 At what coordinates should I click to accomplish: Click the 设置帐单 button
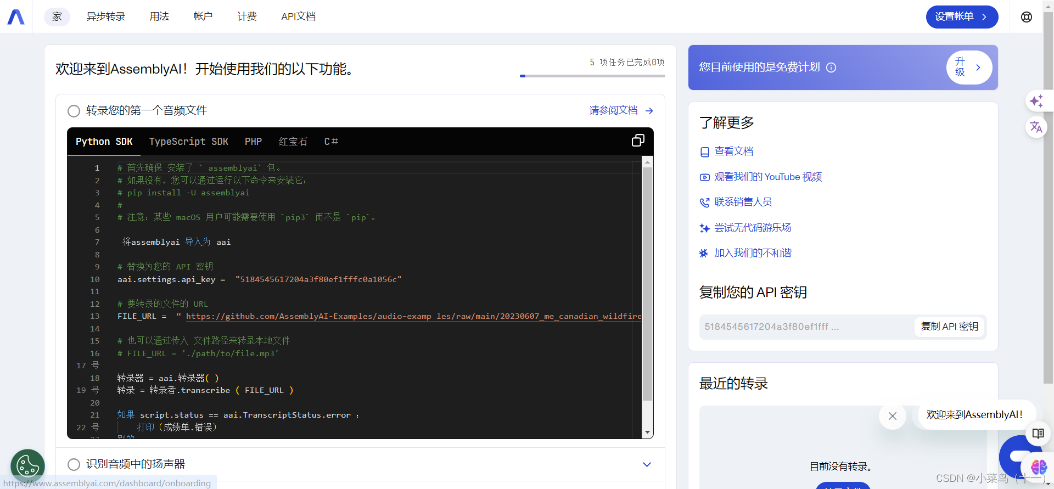(x=962, y=17)
